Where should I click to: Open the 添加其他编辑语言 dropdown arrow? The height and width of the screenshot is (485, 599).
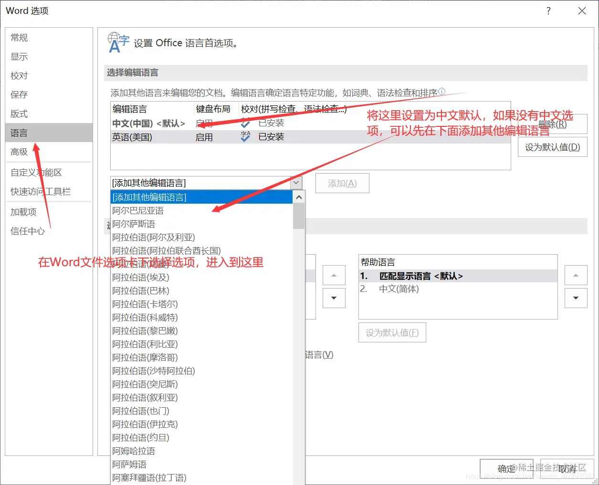296,183
